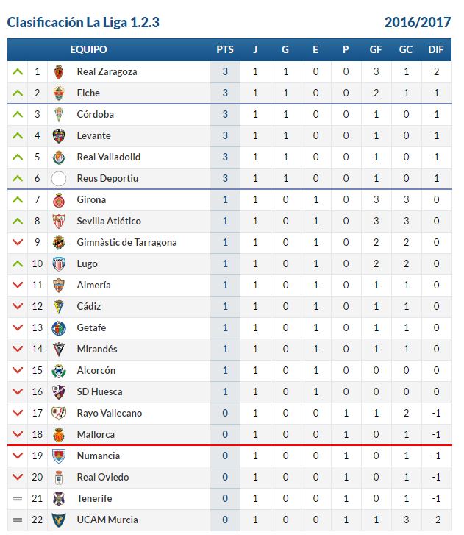The height and width of the screenshot is (535, 464).
Task: Click the Real Zaragoza team crest
Action: [x=59, y=72]
